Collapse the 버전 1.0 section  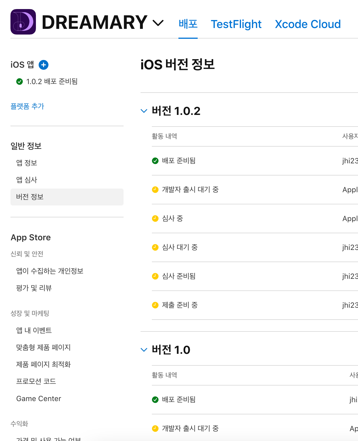[x=144, y=350]
